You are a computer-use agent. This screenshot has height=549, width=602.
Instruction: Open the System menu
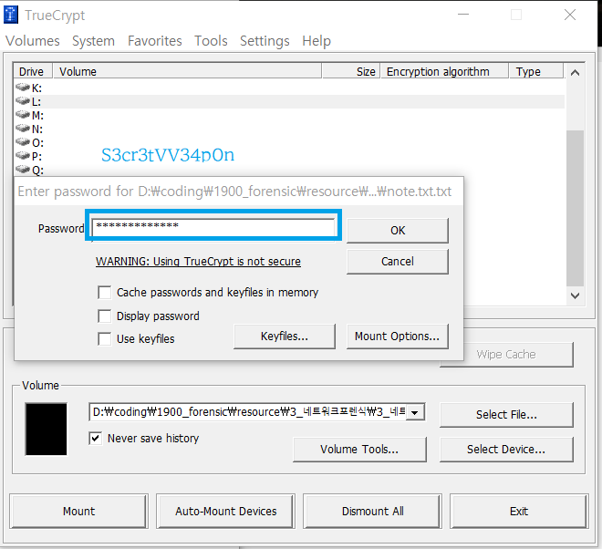pos(93,41)
